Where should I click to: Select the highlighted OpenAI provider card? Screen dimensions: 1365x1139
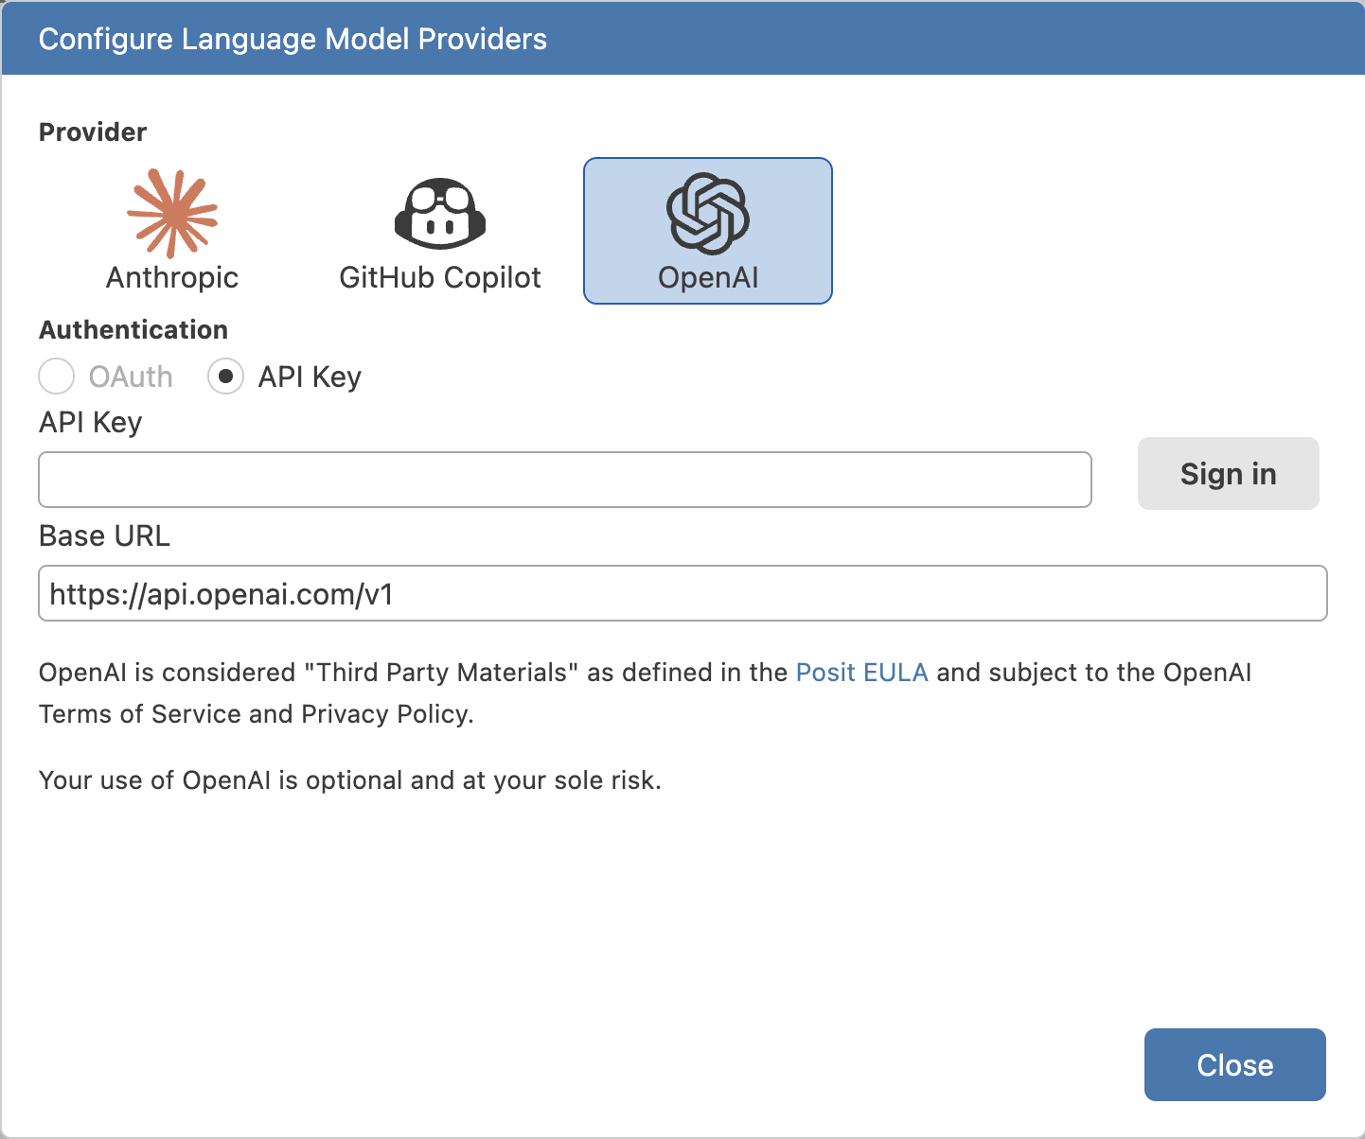707,230
